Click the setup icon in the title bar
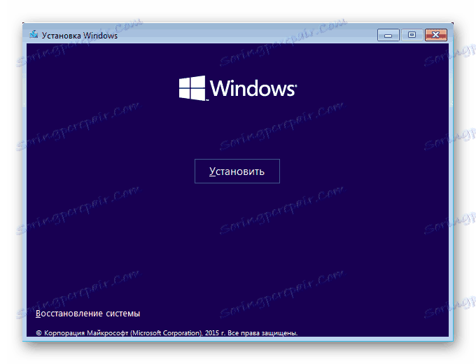The height and width of the screenshot is (364, 476). pos(34,34)
